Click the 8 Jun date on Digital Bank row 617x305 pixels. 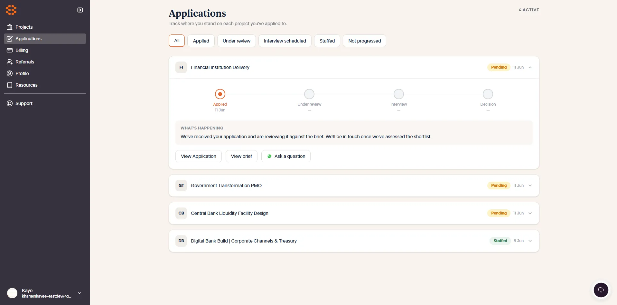click(x=519, y=241)
